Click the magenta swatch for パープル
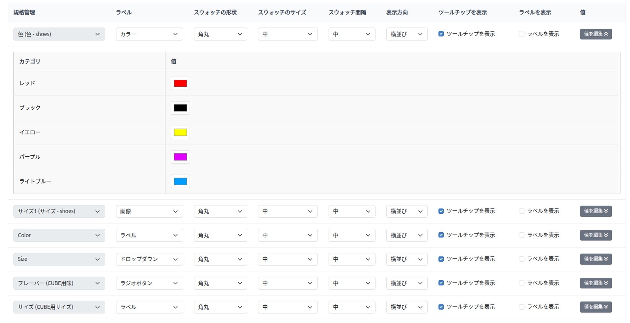The width and height of the screenshot is (630, 323). click(180, 157)
